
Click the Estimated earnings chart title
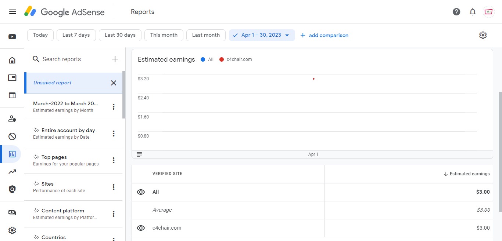(x=166, y=59)
